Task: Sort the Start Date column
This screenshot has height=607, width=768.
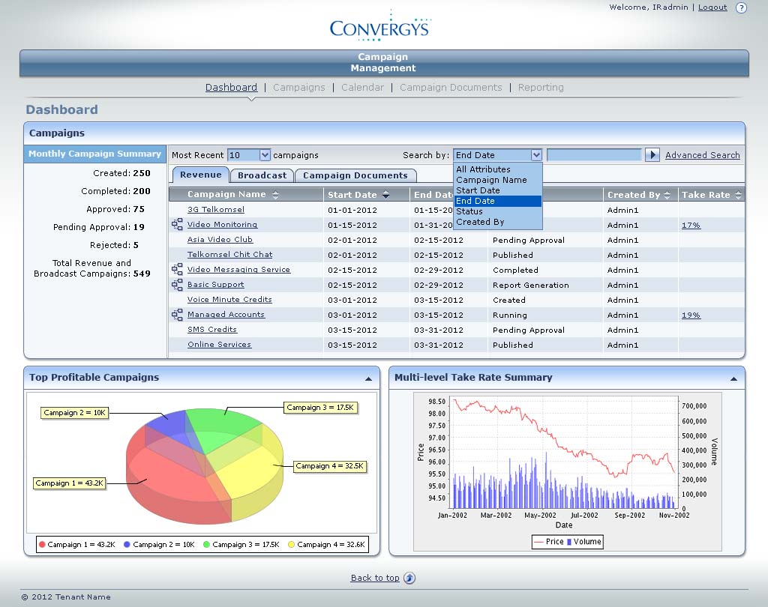Action: (386, 195)
